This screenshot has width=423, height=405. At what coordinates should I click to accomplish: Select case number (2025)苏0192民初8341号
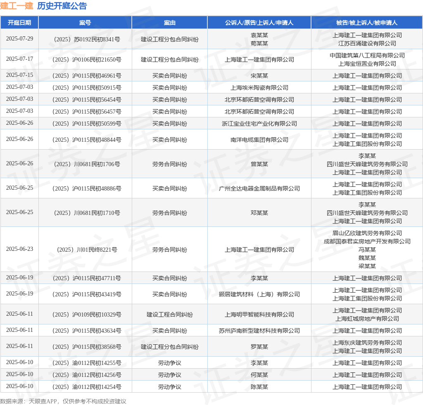[x=87, y=39]
